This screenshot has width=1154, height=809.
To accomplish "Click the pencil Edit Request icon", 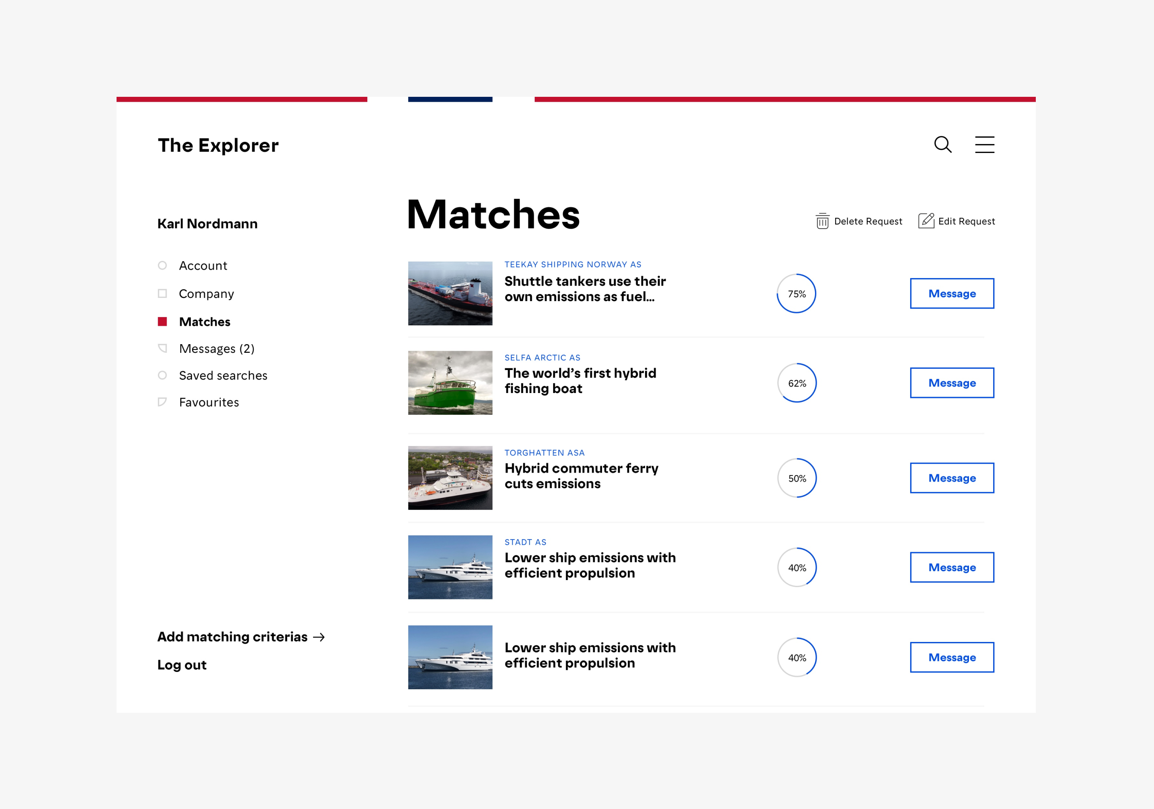I will point(926,221).
